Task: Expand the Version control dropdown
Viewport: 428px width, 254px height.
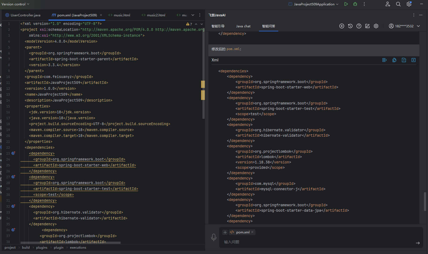Action: pyautogui.click(x=16, y=4)
